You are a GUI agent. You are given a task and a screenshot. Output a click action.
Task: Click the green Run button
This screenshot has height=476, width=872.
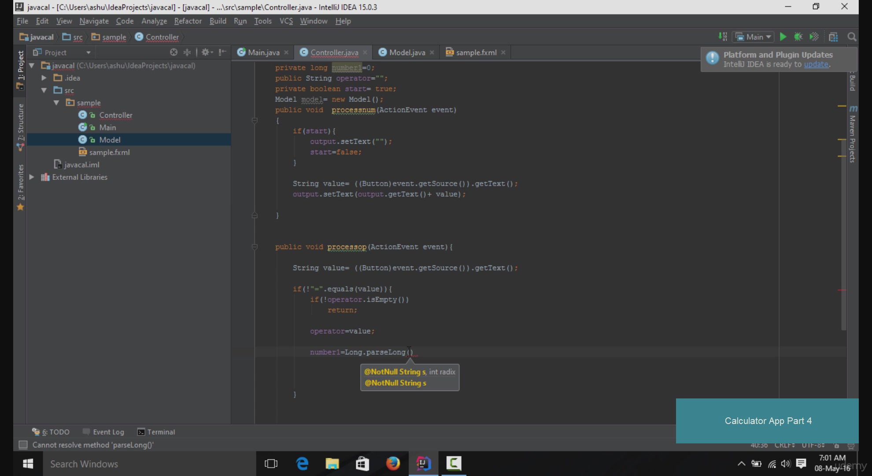click(x=783, y=37)
